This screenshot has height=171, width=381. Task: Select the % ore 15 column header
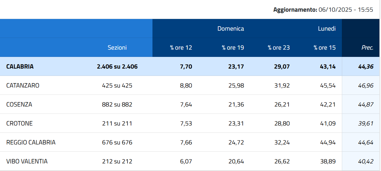(x=324, y=48)
